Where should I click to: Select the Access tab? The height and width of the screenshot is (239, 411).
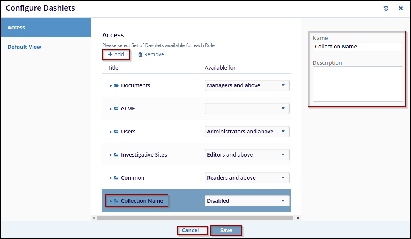coord(16,28)
